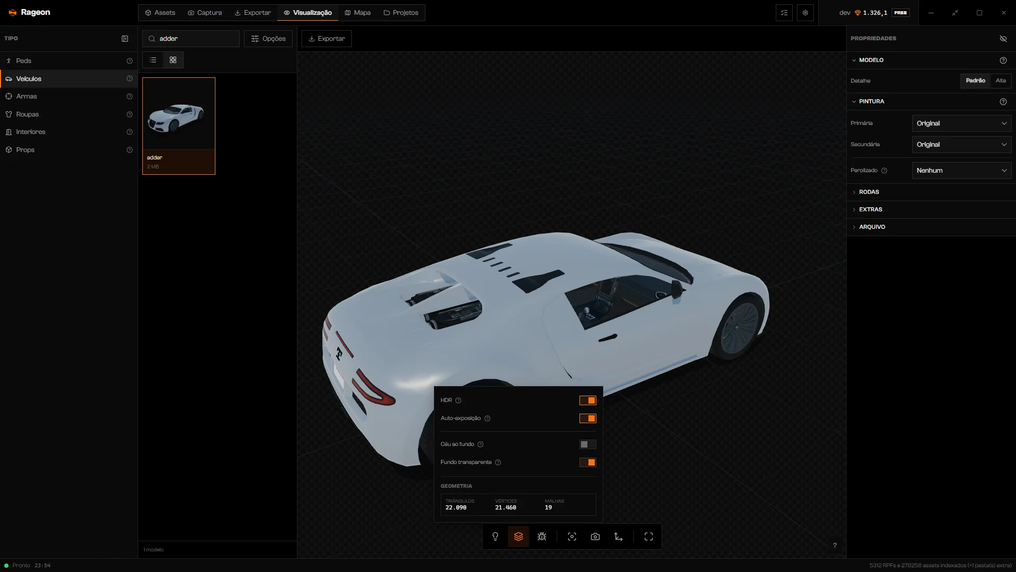1016x572 pixels.
Task: Open the Perolizado dropdown
Action: point(961,171)
